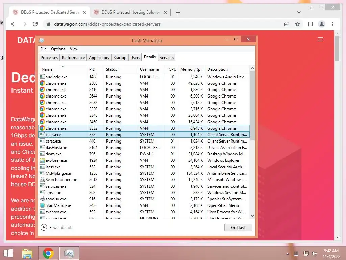Open Chrome profile avatar
Image resolution: width=346 pixels, height=260 pixels.
coord(322,24)
